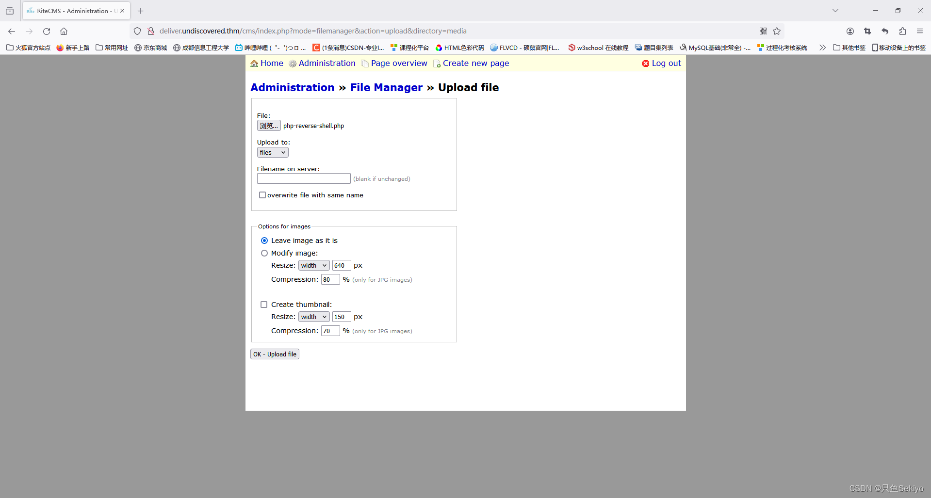The image size is (931, 498).
Task: Reload the current page
Action: pos(47,31)
